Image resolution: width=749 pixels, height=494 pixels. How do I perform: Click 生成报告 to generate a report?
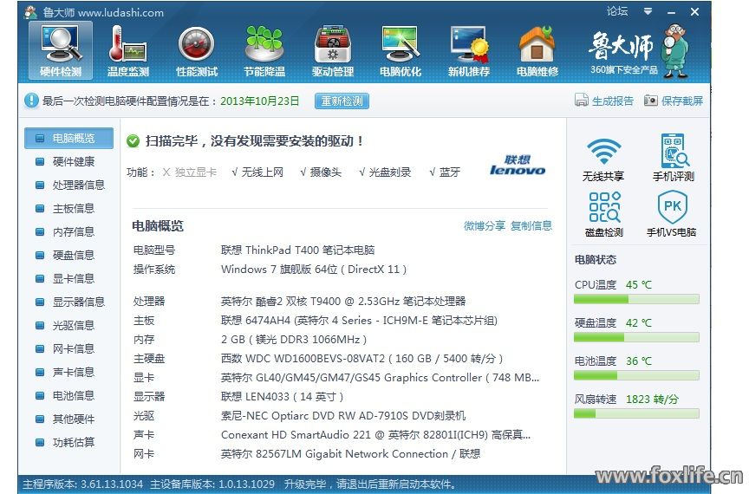604,101
